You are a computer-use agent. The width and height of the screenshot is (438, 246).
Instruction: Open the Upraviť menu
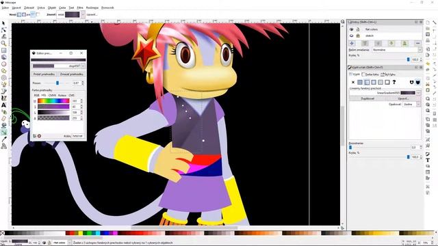pyautogui.click(x=16, y=8)
